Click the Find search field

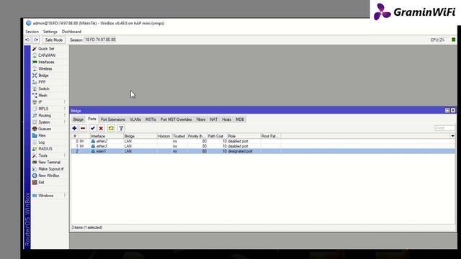[x=444, y=128]
